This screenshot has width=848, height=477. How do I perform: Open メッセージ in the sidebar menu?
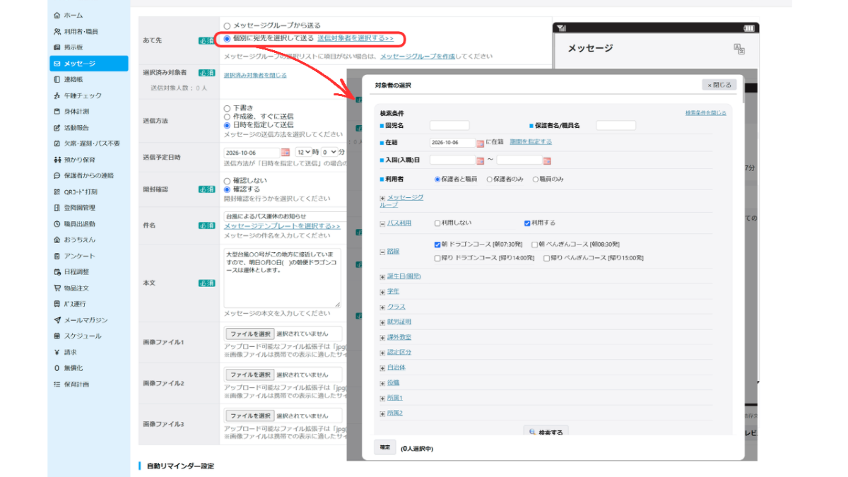(x=88, y=64)
